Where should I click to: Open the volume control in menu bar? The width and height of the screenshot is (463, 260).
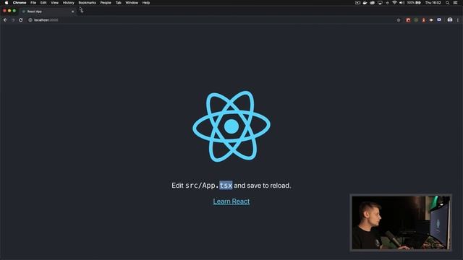402,3
